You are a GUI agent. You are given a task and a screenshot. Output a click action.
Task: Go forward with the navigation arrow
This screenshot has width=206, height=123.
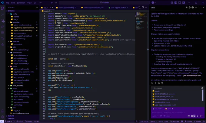tap(56, 2)
